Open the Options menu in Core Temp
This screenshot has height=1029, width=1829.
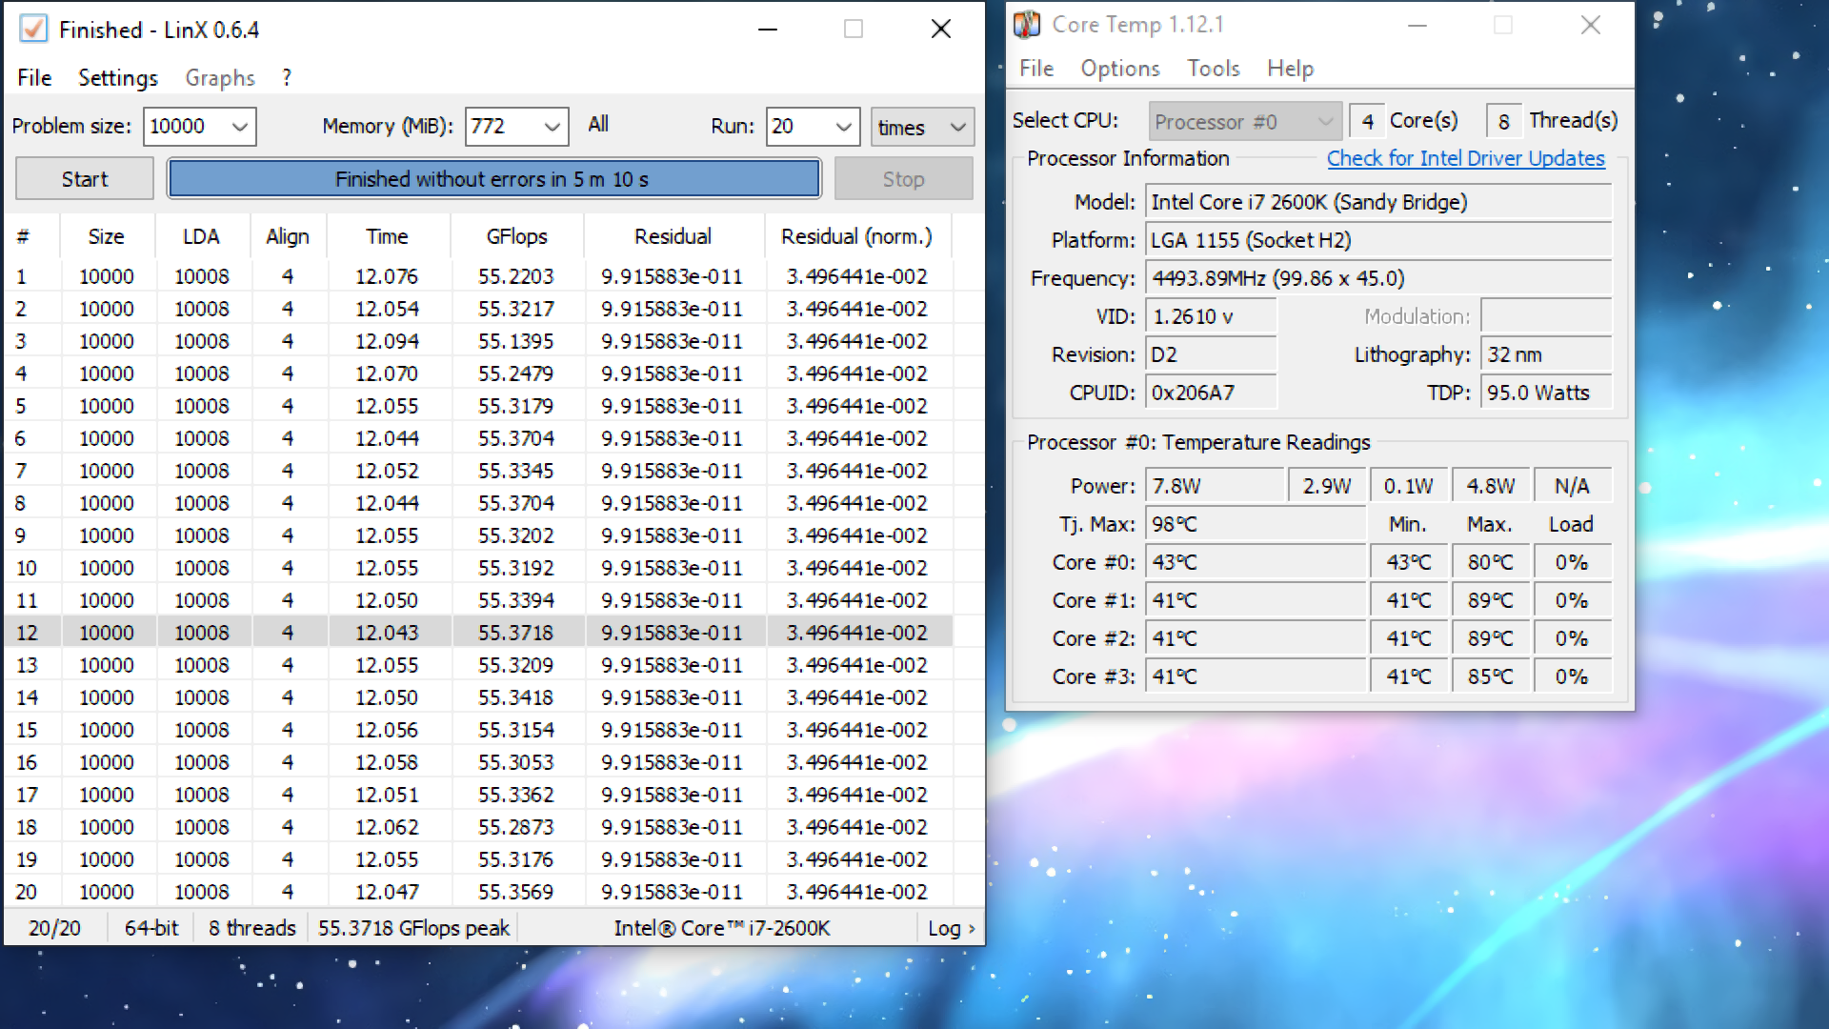pyautogui.click(x=1120, y=69)
